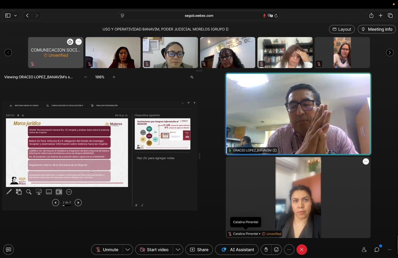
Task: Open the chat panel
Action: pyautogui.click(x=377, y=250)
